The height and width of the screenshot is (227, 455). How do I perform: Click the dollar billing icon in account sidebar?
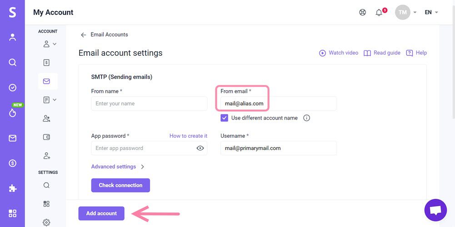46,63
